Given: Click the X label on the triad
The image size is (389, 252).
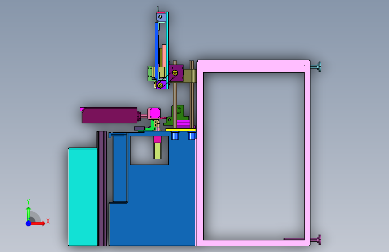Looking at the screenshot, I should point(48,221).
